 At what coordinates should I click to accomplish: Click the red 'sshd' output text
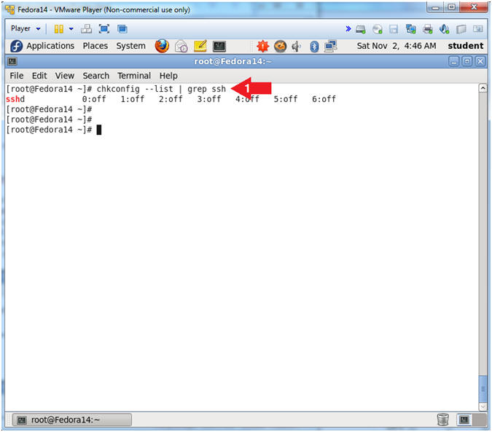[15, 99]
